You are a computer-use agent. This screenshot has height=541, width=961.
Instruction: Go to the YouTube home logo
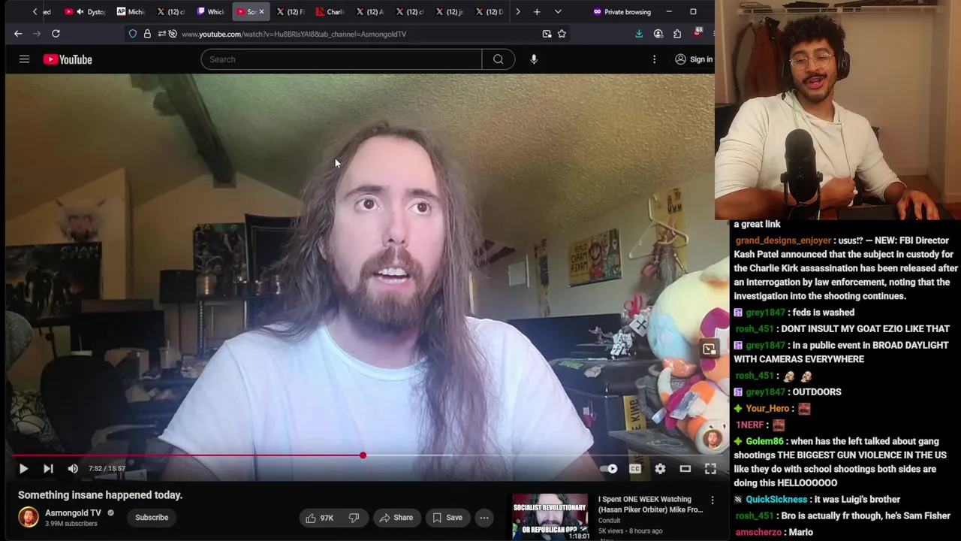coord(68,59)
